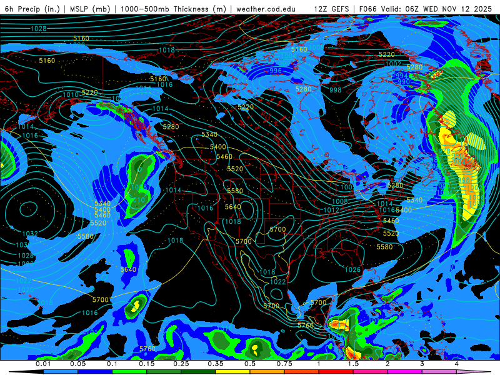Click the '1032' pressure label in the Pacific

(x=30, y=234)
